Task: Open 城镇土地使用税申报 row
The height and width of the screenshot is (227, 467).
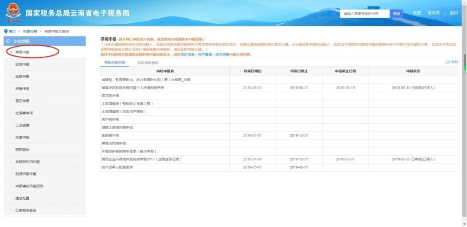Action: [x=279, y=128]
